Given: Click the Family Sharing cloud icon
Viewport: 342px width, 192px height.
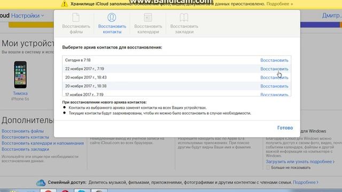Looking at the screenshot, I should (41, 183).
